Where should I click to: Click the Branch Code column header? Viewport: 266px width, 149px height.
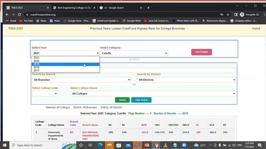click(74, 123)
